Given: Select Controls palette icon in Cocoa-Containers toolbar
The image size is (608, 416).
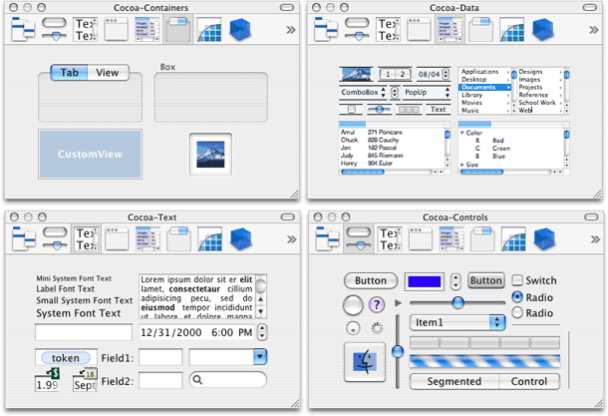Looking at the screenshot, I should click(54, 29).
